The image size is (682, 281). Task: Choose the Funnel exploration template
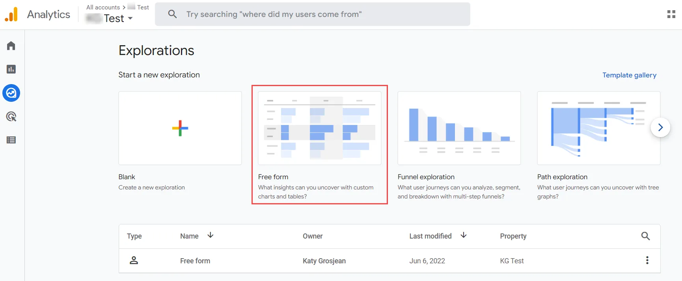(459, 128)
